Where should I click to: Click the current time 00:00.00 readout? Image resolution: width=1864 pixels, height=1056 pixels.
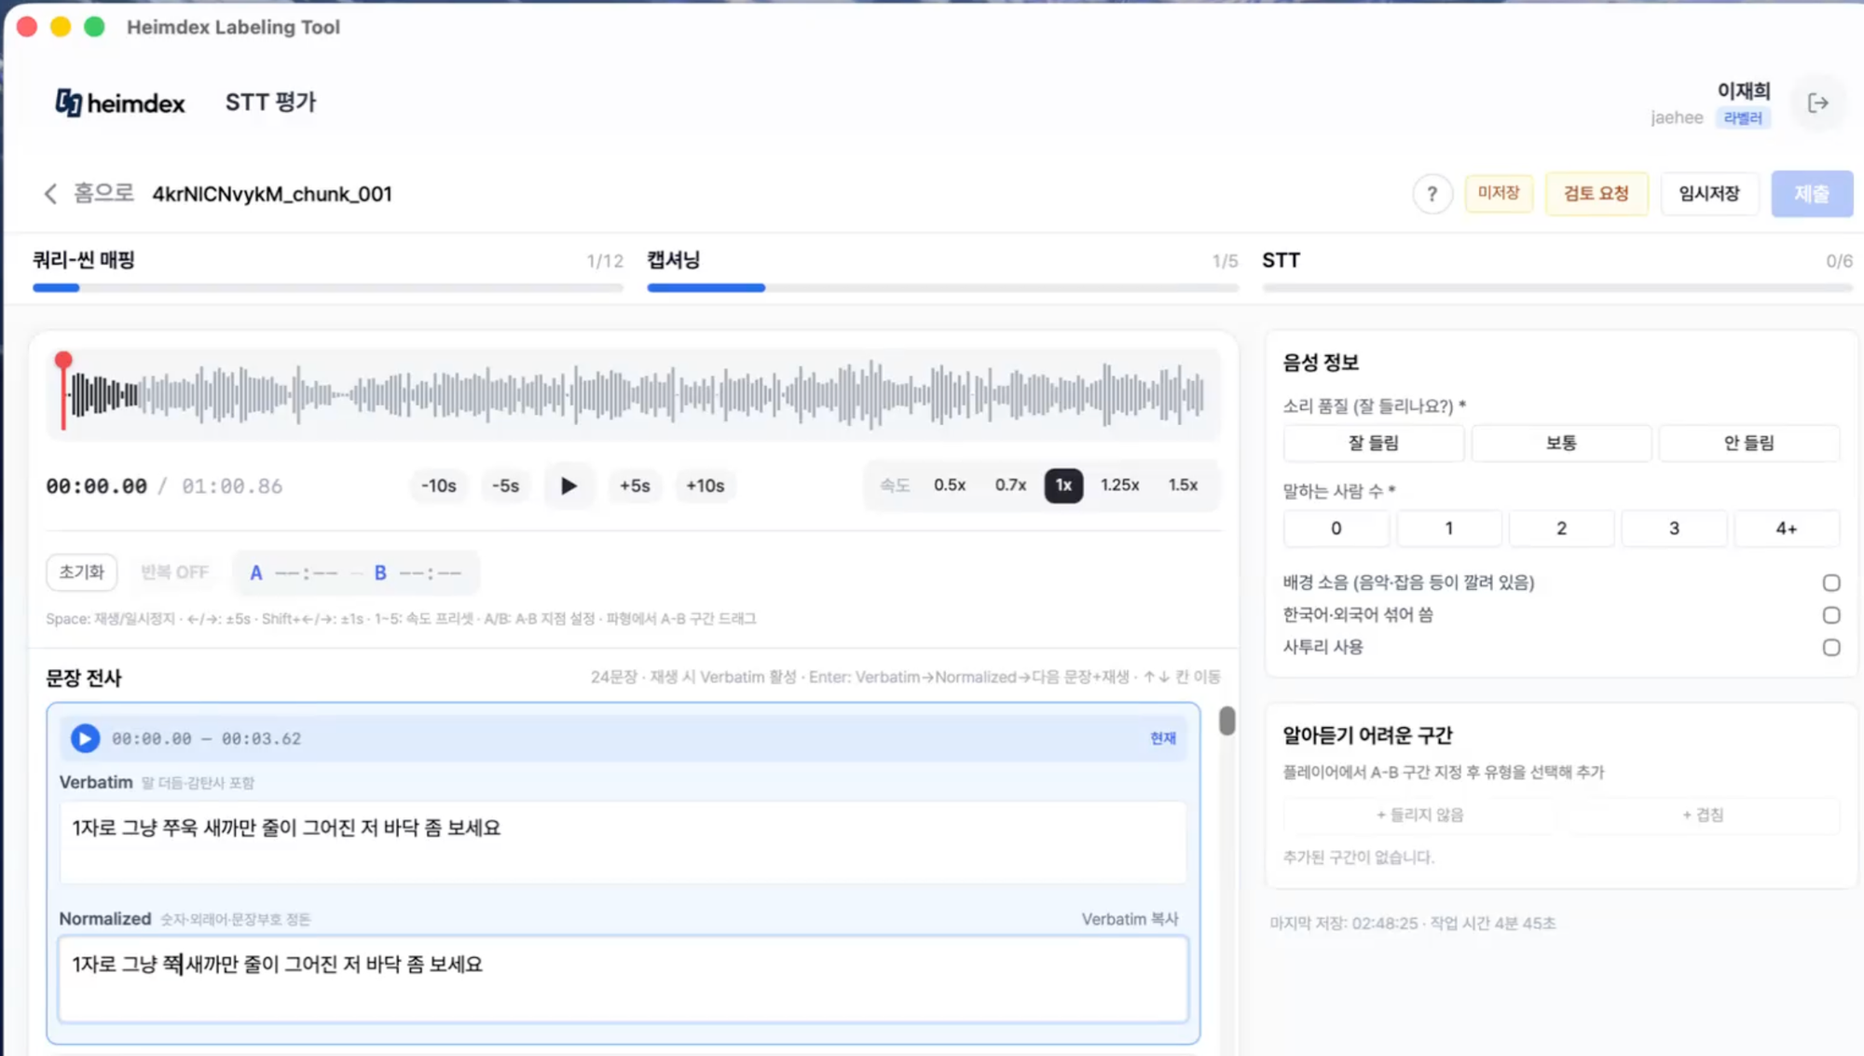point(97,486)
